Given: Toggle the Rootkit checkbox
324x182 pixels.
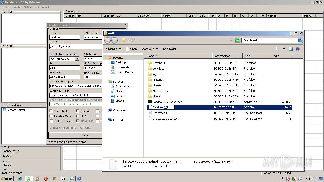Looking at the screenshot, I should [78, 111].
